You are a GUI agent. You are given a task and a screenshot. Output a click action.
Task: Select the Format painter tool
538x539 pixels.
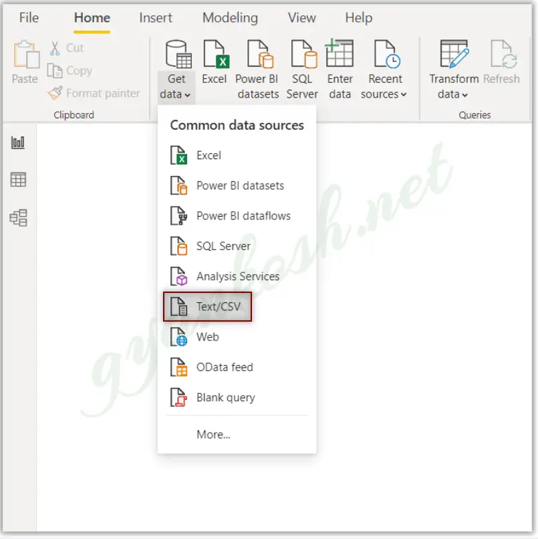94,93
